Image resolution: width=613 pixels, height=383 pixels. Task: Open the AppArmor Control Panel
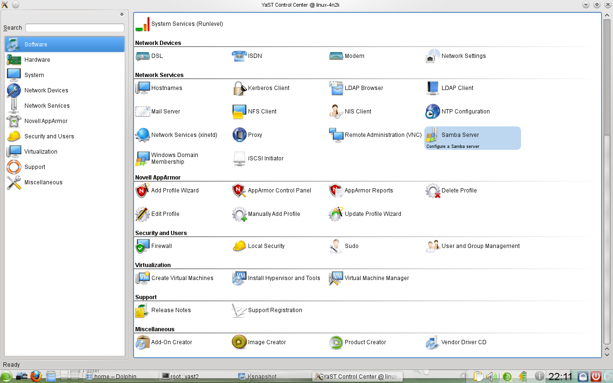pos(272,191)
